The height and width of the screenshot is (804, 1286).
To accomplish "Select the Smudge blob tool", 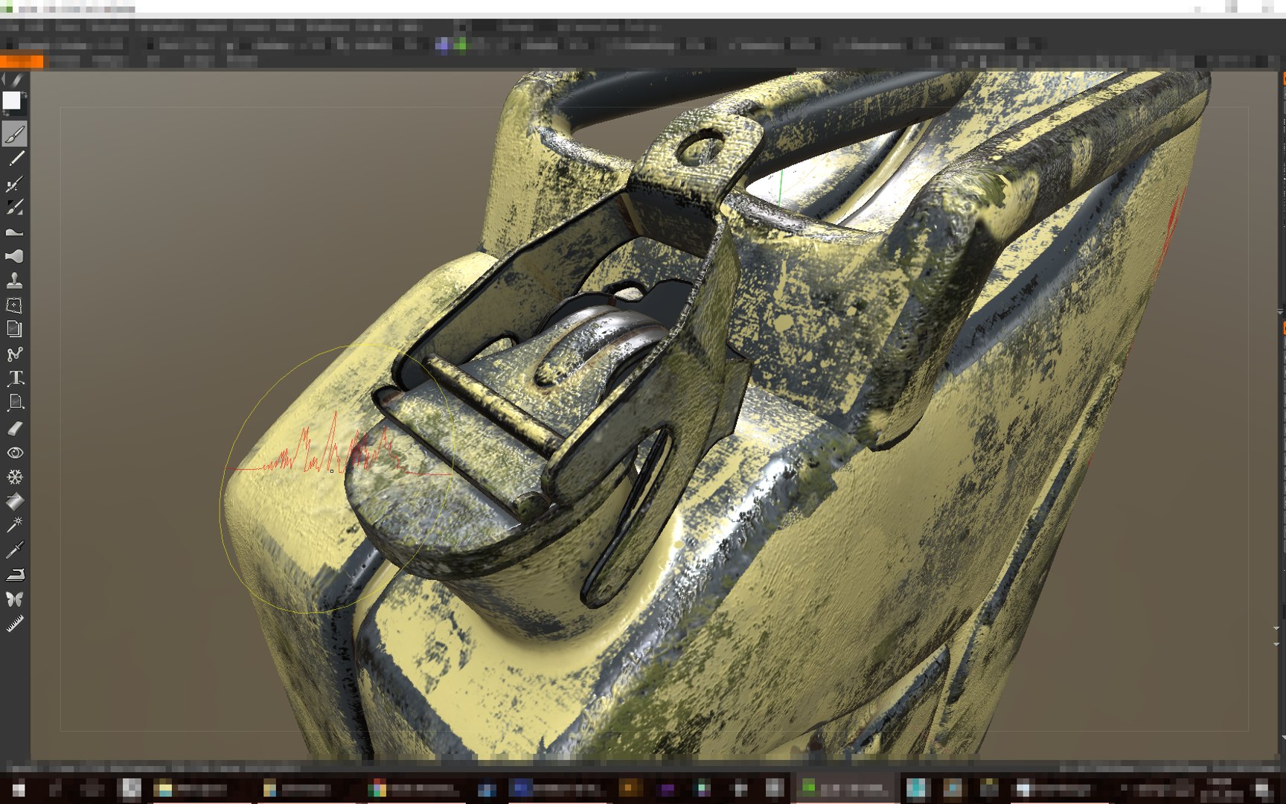I will click(15, 256).
